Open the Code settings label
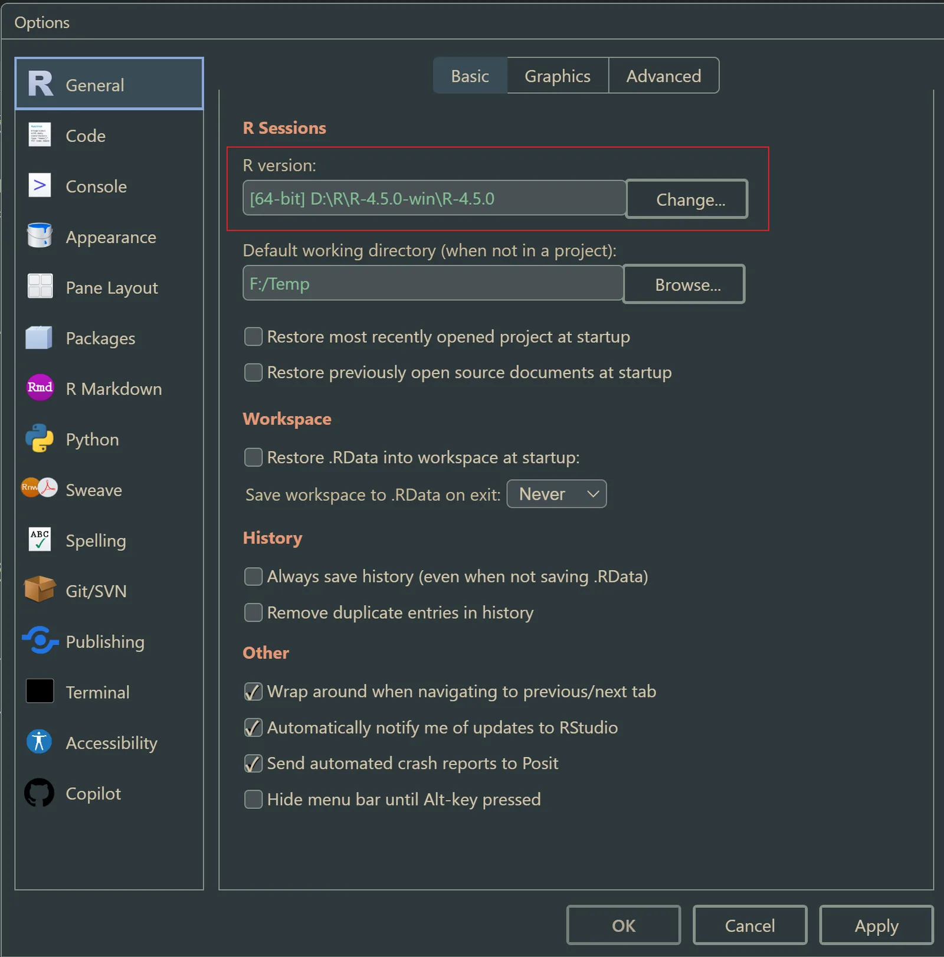The height and width of the screenshot is (957, 944). pyautogui.click(x=86, y=136)
